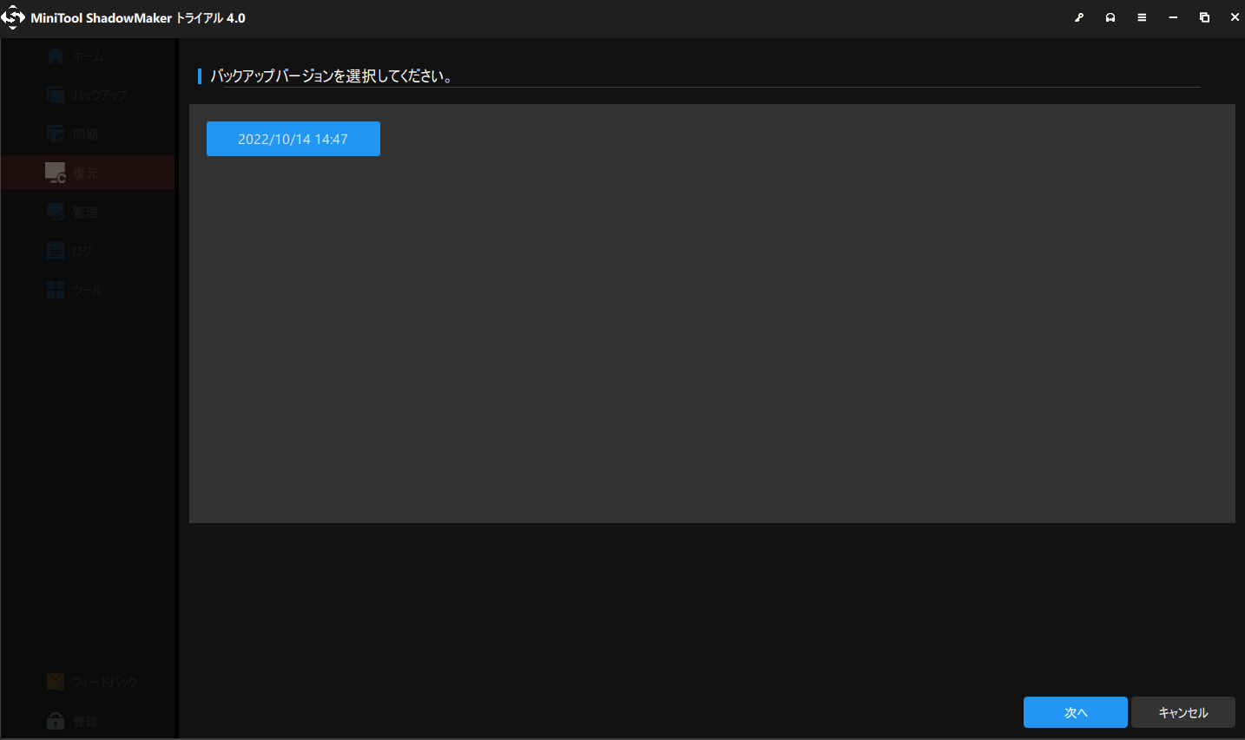The image size is (1245, 740).
Task: Open the hamburger menu in the title bar
Action: (1142, 17)
